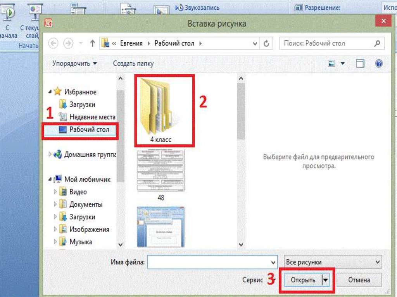Open the Сервис menu
Image resolution: width=397 pixels, height=297 pixels.
[x=253, y=280]
